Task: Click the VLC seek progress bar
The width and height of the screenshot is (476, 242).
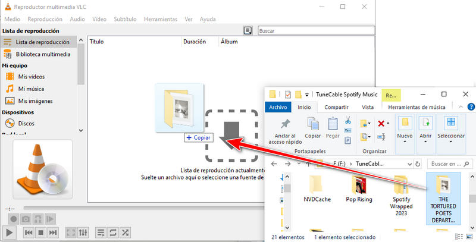Action: [144, 208]
